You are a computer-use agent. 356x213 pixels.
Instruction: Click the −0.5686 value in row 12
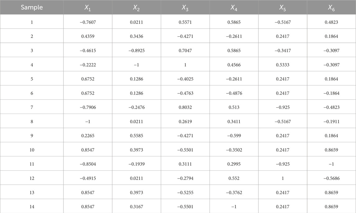click(x=331, y=178)
